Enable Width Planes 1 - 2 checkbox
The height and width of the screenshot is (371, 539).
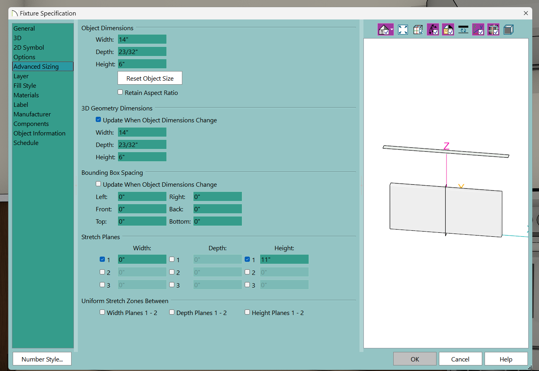[102, 312]
